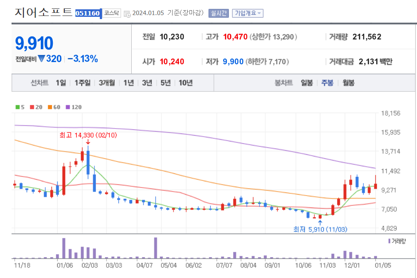Click the purple 거래량 volume legend icon
Screen dimensions: 417x278
point(389,241)
